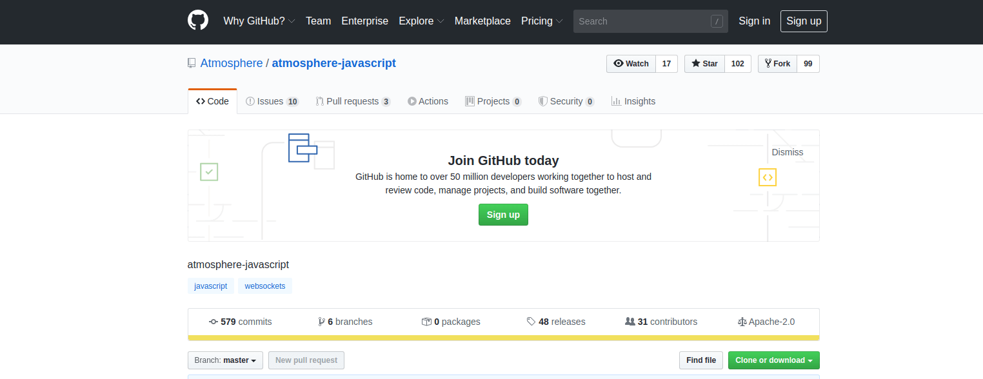983x379 pixels.
Task: Switch to the Actions tab
Action: [x=428, y=101]
